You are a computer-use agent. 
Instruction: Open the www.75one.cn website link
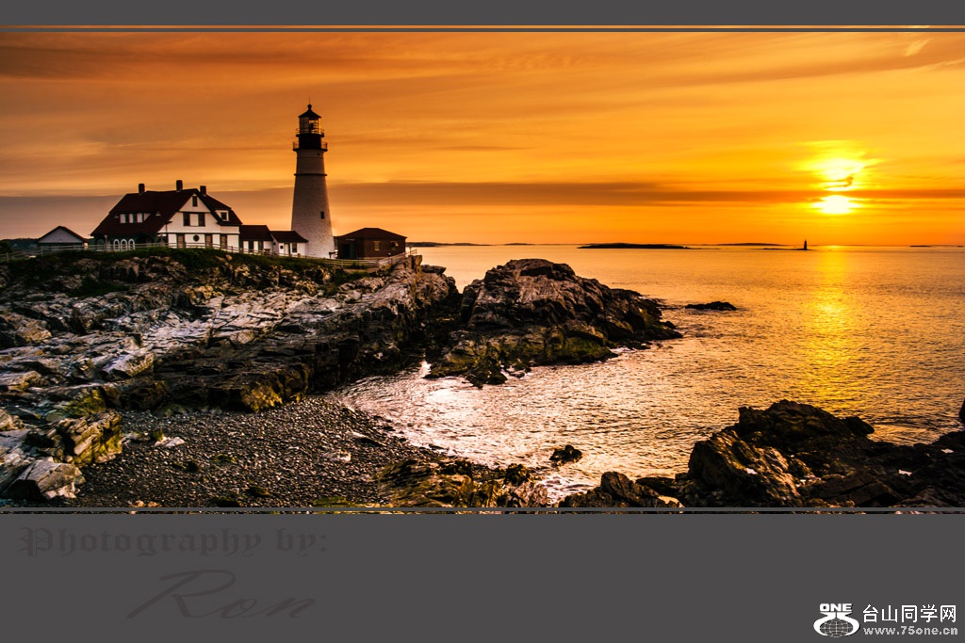click(x=909, y=630)
